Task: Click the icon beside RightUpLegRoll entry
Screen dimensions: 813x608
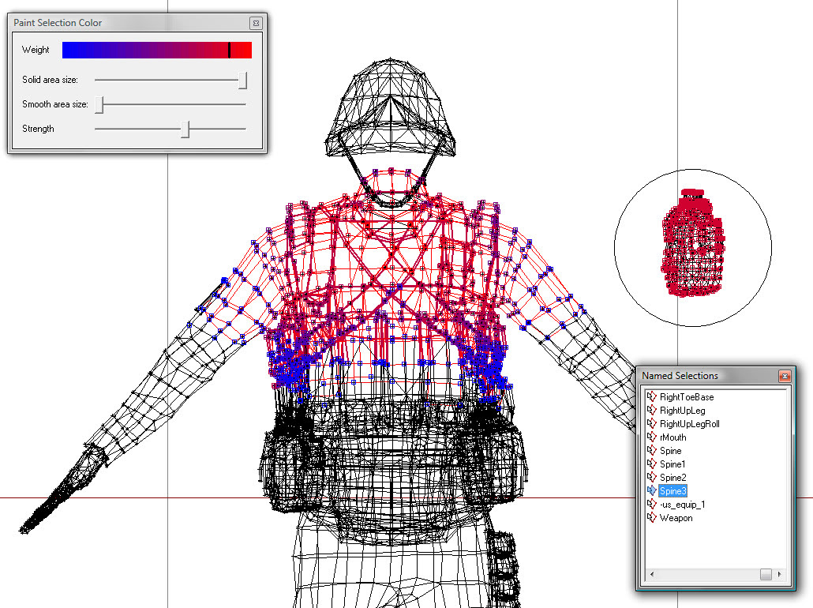Action: coord(651,424)
